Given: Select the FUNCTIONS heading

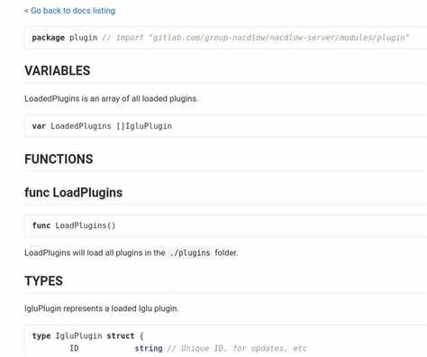Looking at the screenshot, I should (59, 160).
